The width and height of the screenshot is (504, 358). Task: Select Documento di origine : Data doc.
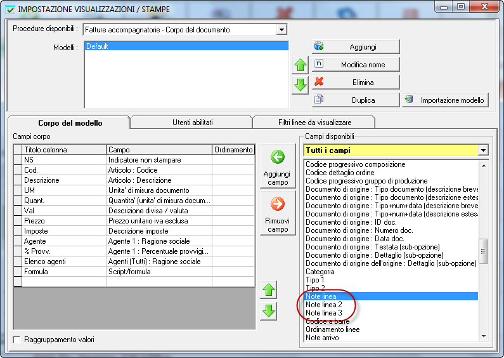click(x=391, y=239)
